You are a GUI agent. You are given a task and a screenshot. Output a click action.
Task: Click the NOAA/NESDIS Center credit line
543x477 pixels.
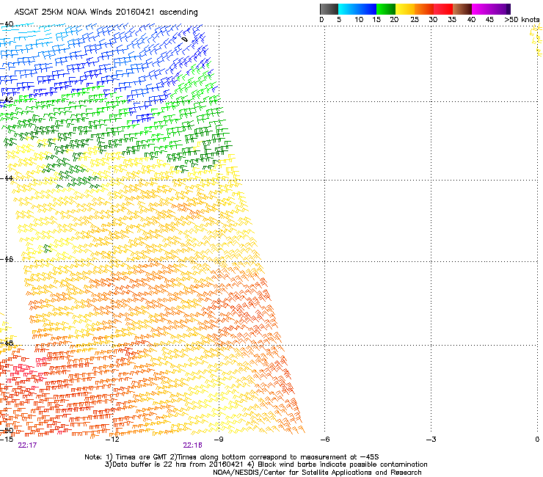(317, 473)
